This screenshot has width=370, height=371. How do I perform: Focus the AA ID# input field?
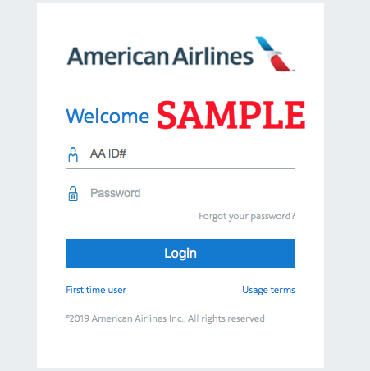(x=180, y=154)
